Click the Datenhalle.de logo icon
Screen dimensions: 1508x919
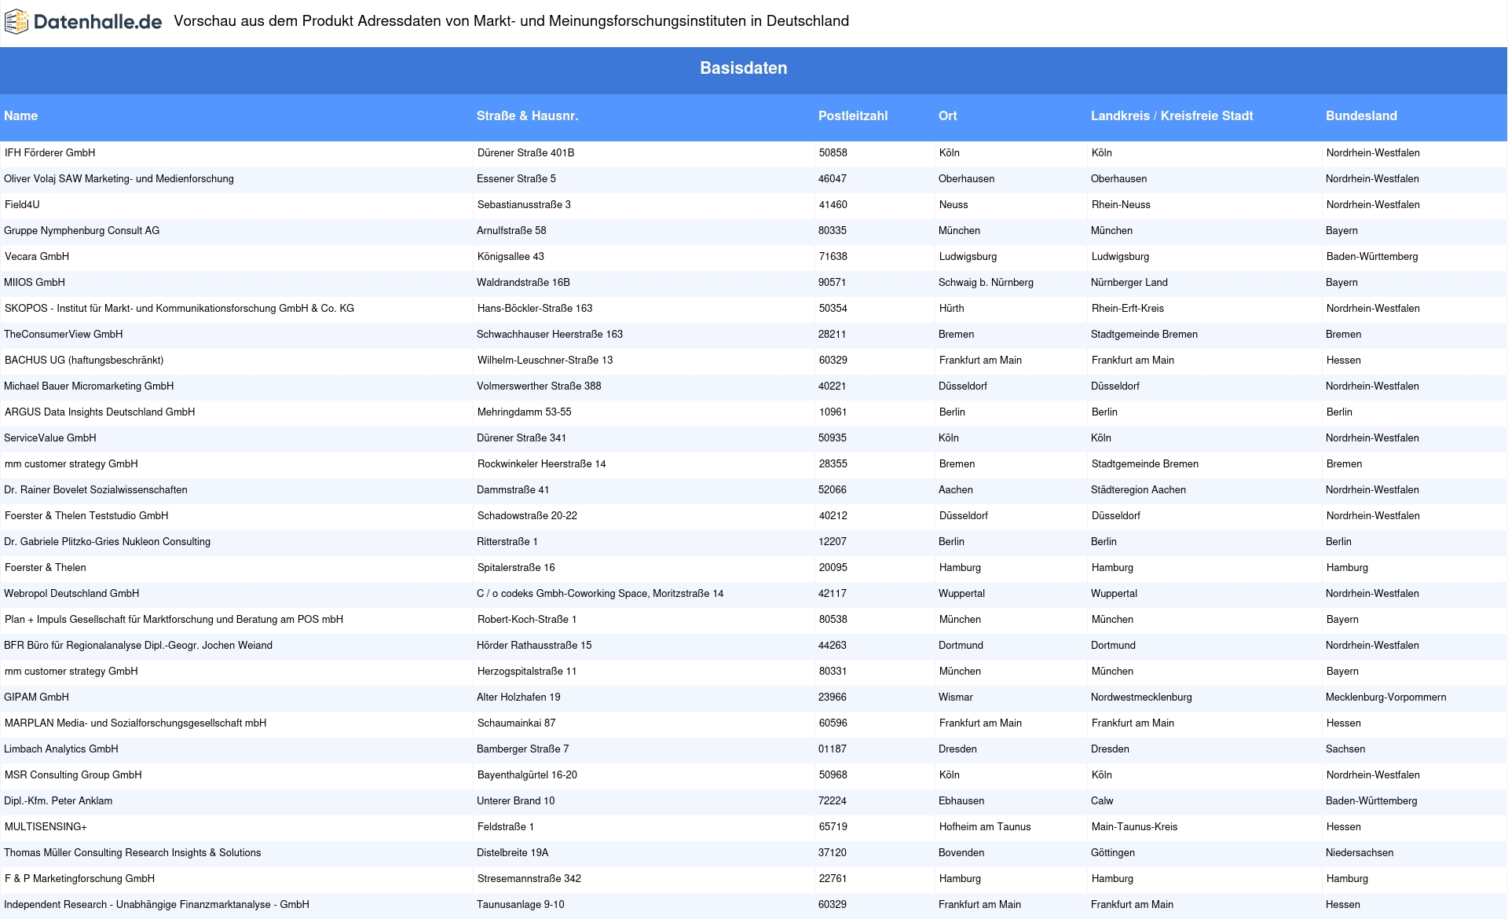point(16,22)
